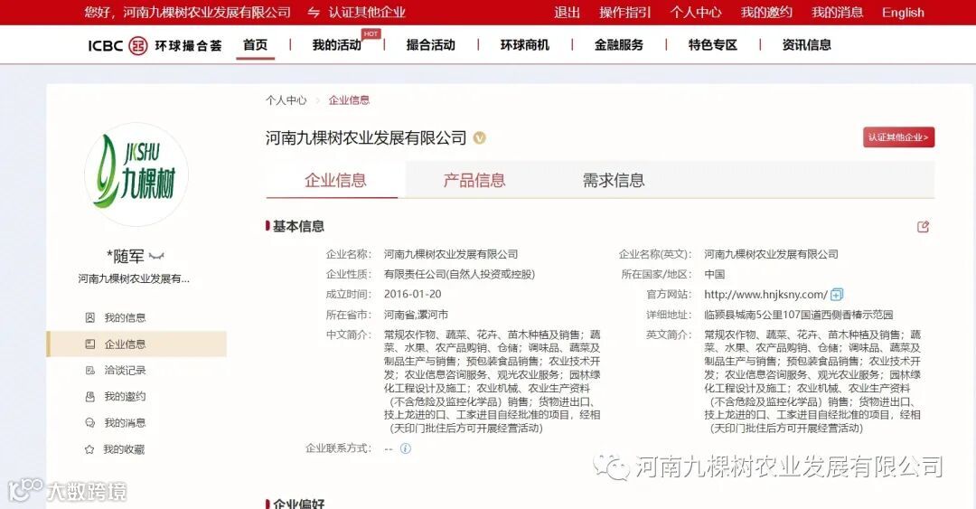Viewport: 976px width, 509px height.
Task: Click the ICBC logo icon
Action: point(137,45)
